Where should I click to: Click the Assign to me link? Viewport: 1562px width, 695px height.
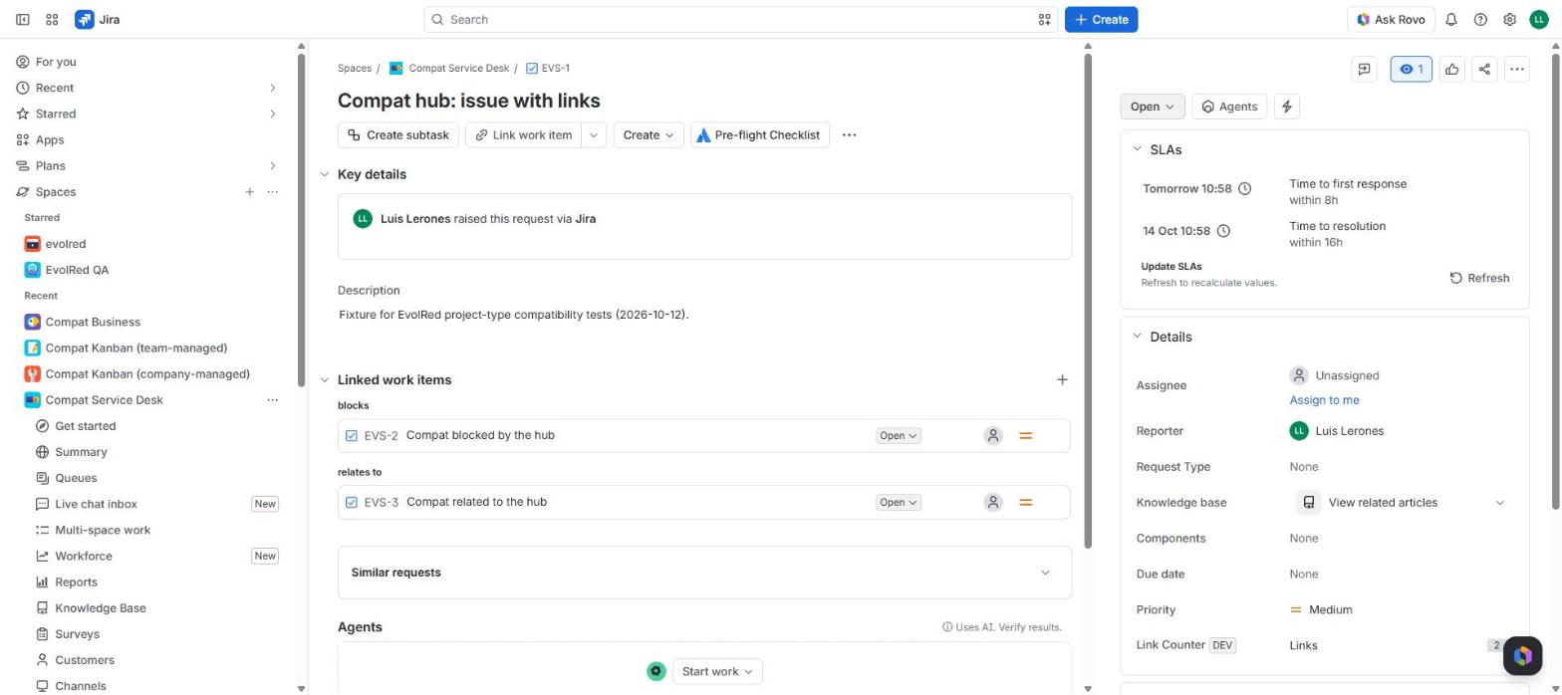point(1324,400)
